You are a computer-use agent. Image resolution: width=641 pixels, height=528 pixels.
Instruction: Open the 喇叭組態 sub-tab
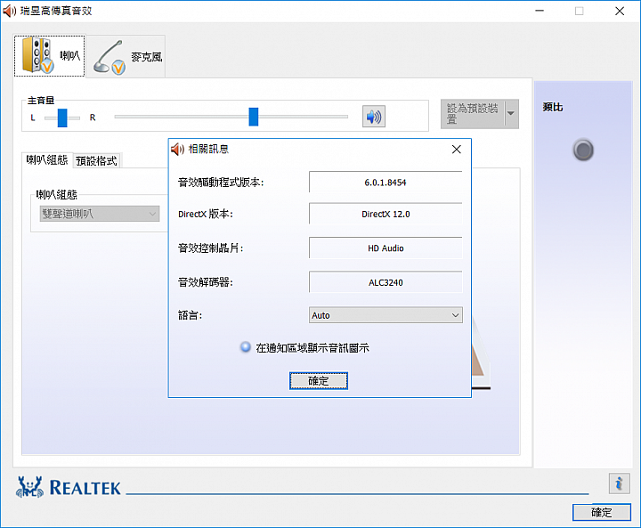click(x=47, y=159)
